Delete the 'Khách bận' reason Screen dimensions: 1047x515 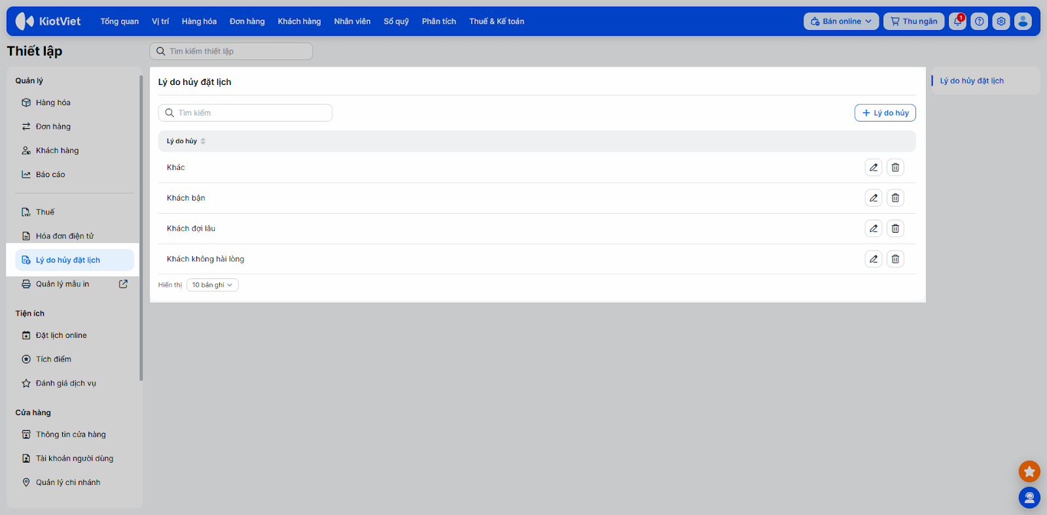tap(895, 198)
